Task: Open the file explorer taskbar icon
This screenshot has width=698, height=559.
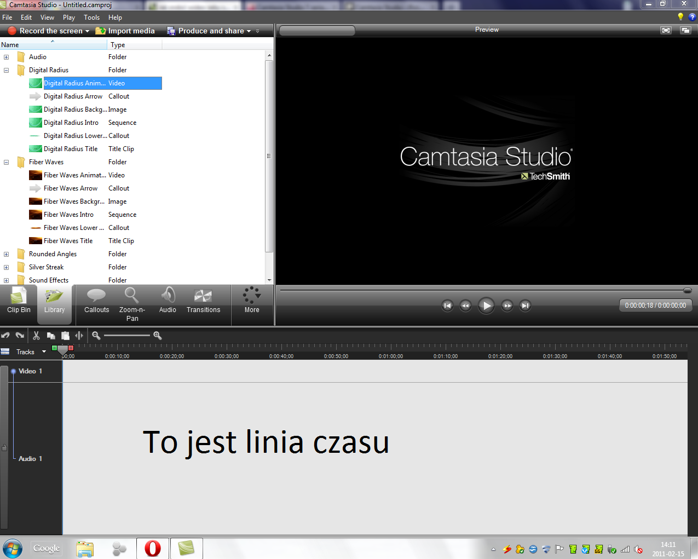Action: [85, 548]
